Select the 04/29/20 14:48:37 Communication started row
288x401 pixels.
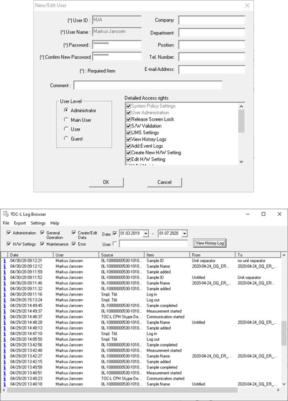click(x=141, y=317)
